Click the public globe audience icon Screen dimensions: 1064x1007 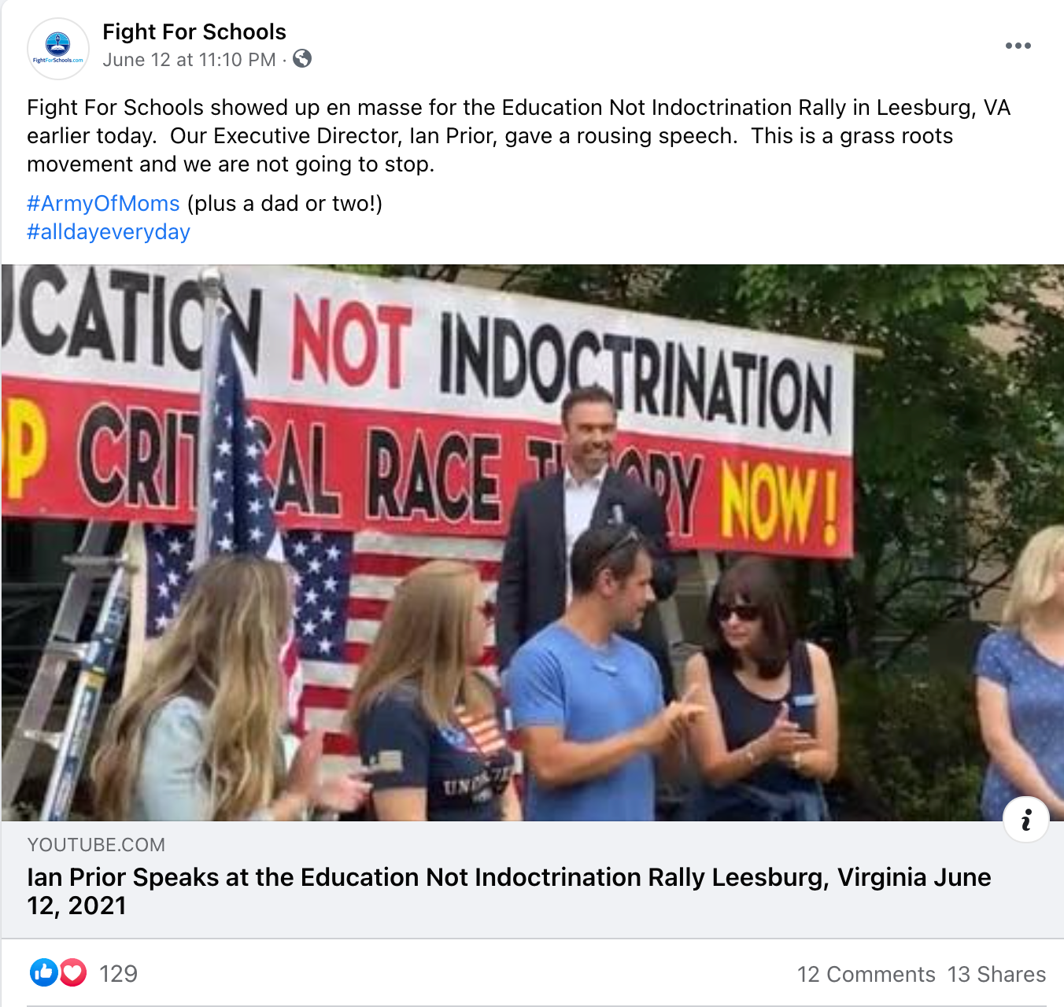click(x=302, y=59)
